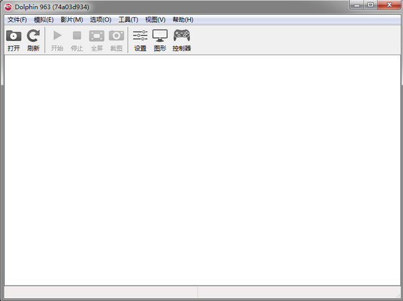Open the 影片(M) movie menu

pos(72,19)
